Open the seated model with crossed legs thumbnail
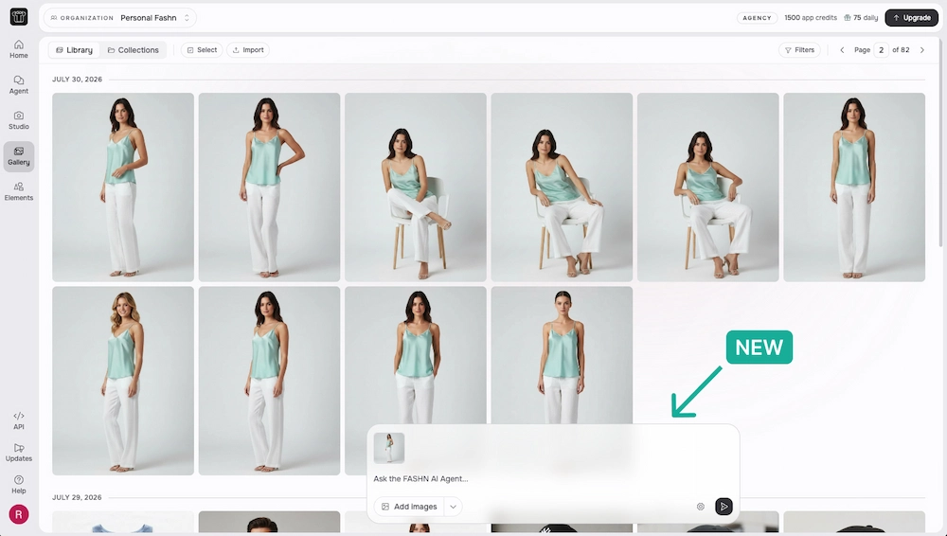947x536 pixels. click(x=416, y=188)
